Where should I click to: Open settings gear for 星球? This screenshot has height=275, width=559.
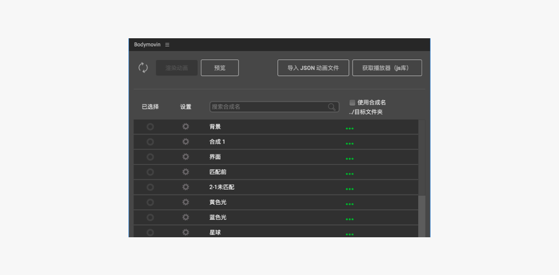tap(185, 232)
